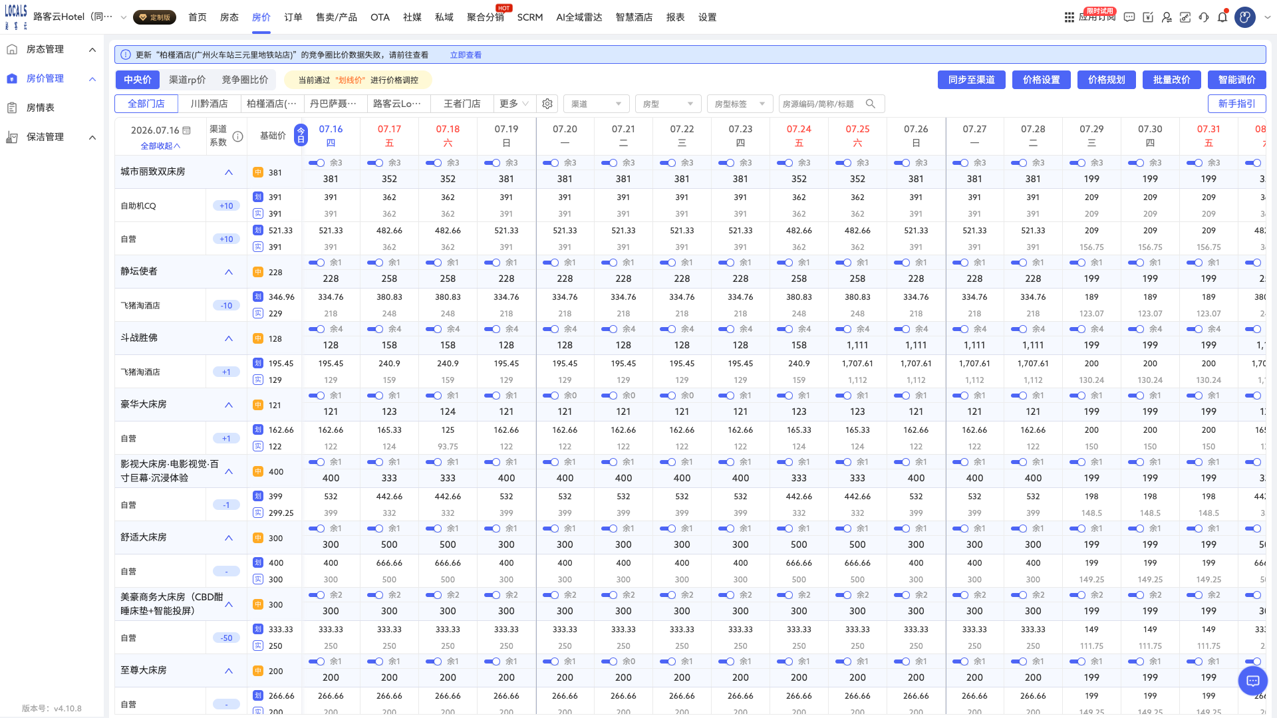Click the 智能调价 button
Viewport: 1277px width, 718px height.
pyautogui.click(x=1237, y=80)
